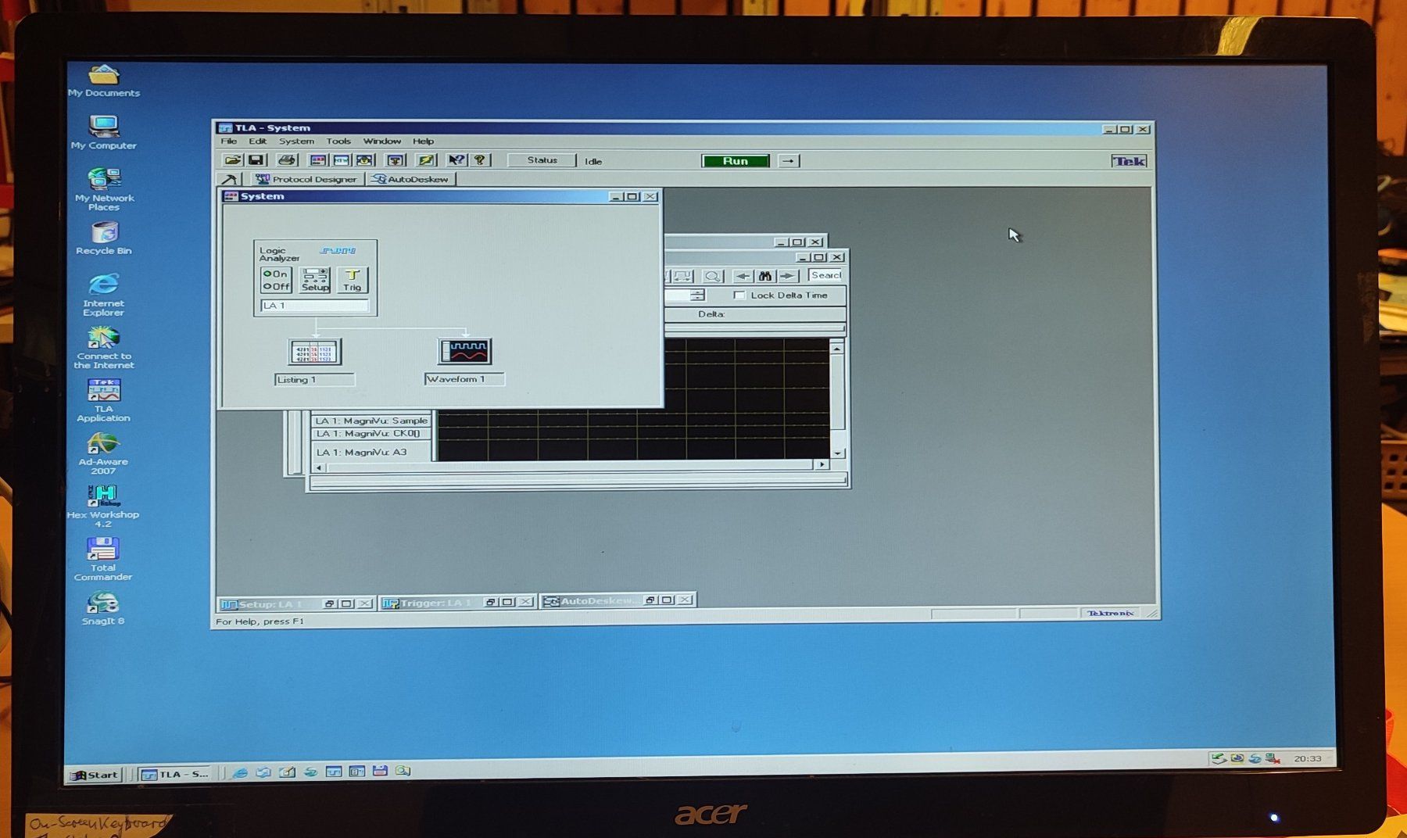Select the LA 1: MagniVu: A3 row

371,452
